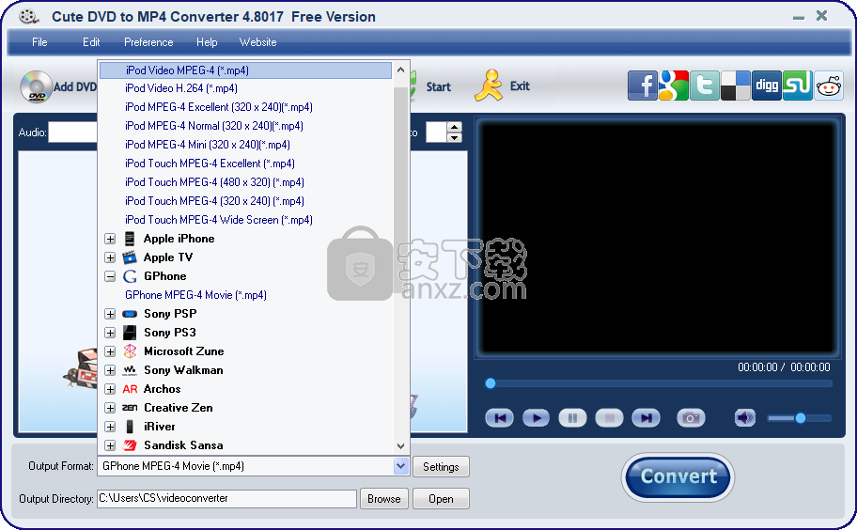Click the Sony PS3 console icon
This screenshot has width=857, height=530.
click(x=130, y=333)
